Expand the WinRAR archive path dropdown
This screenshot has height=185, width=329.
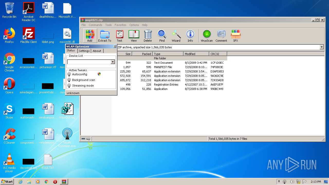(322, 47)
